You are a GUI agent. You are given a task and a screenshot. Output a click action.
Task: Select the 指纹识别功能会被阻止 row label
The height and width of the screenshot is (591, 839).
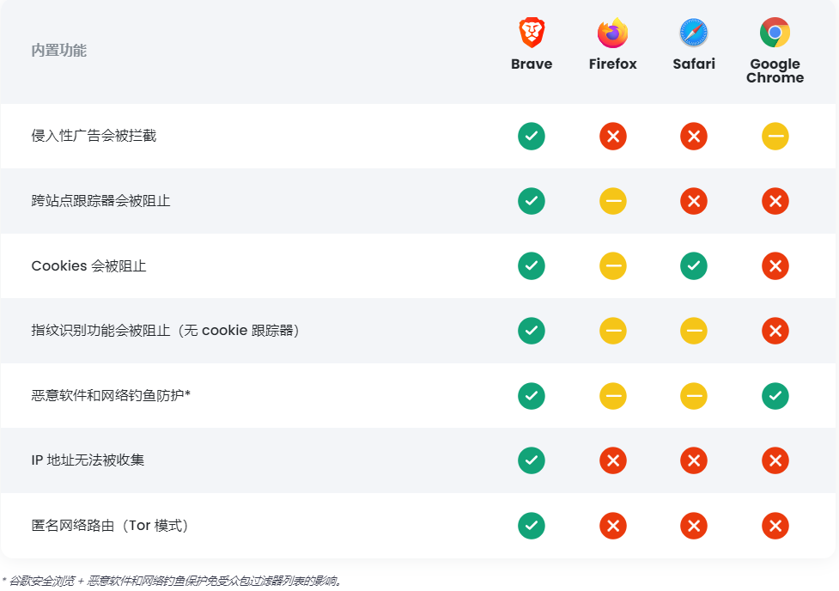[x=166, y=331]
